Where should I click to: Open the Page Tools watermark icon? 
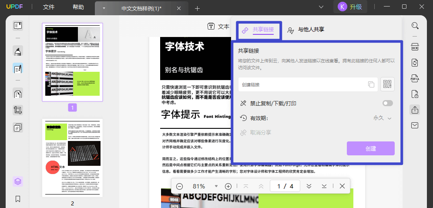point(18,127)
